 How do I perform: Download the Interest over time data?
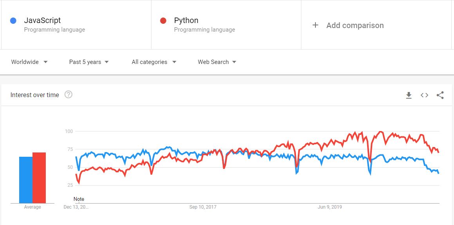(409, 95)
